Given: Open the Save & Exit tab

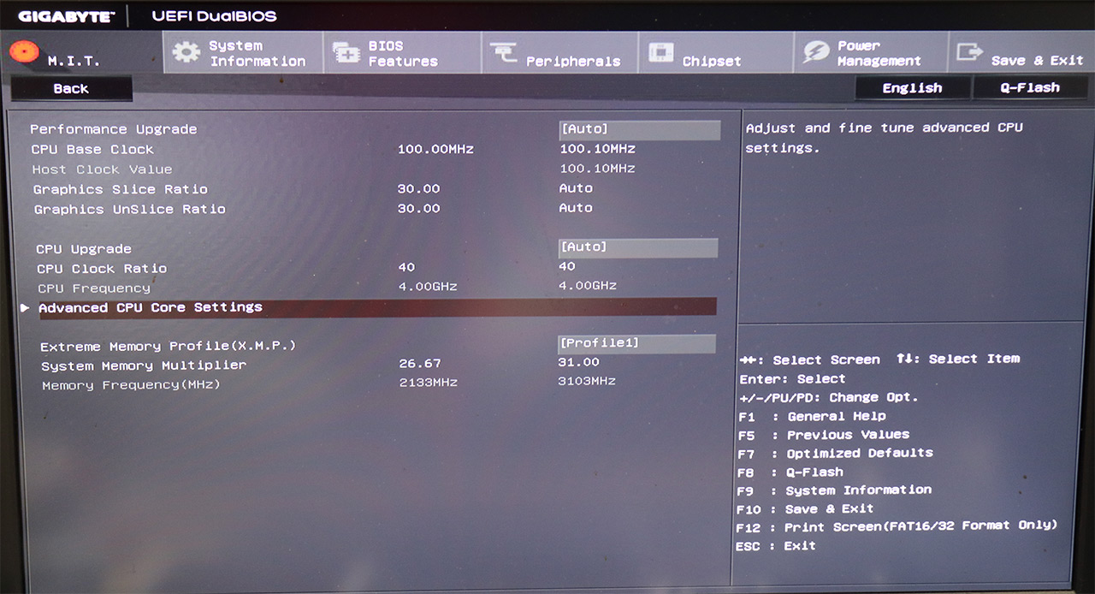Looking at the screenshot, I should tap(1021, 53).
